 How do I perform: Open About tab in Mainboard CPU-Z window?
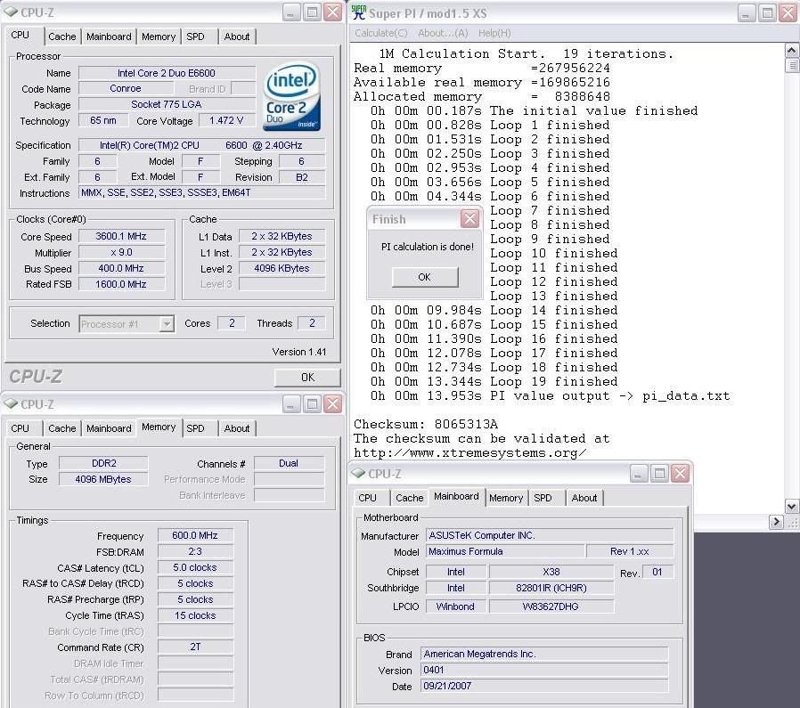(584, 498)
